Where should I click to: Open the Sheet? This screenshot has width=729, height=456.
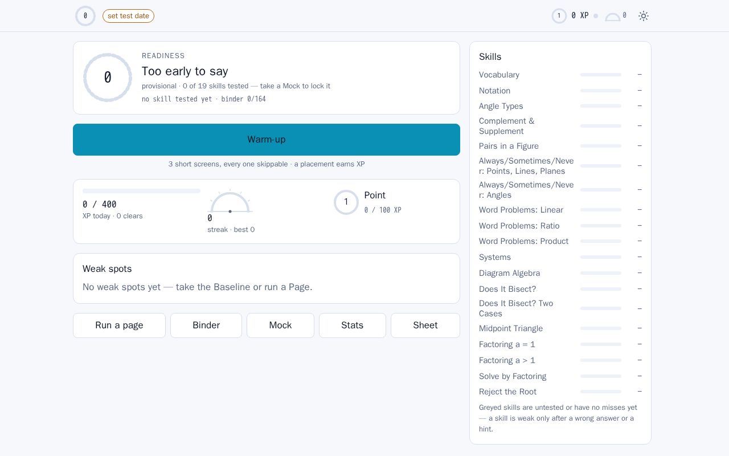tap(425, 325)
